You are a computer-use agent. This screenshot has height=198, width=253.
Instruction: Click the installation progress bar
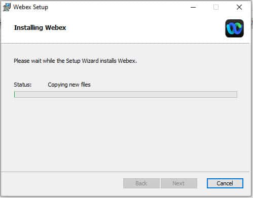coord(126,94)
